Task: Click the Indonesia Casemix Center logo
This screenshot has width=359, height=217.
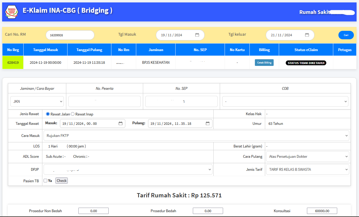Action: [12, 12]
